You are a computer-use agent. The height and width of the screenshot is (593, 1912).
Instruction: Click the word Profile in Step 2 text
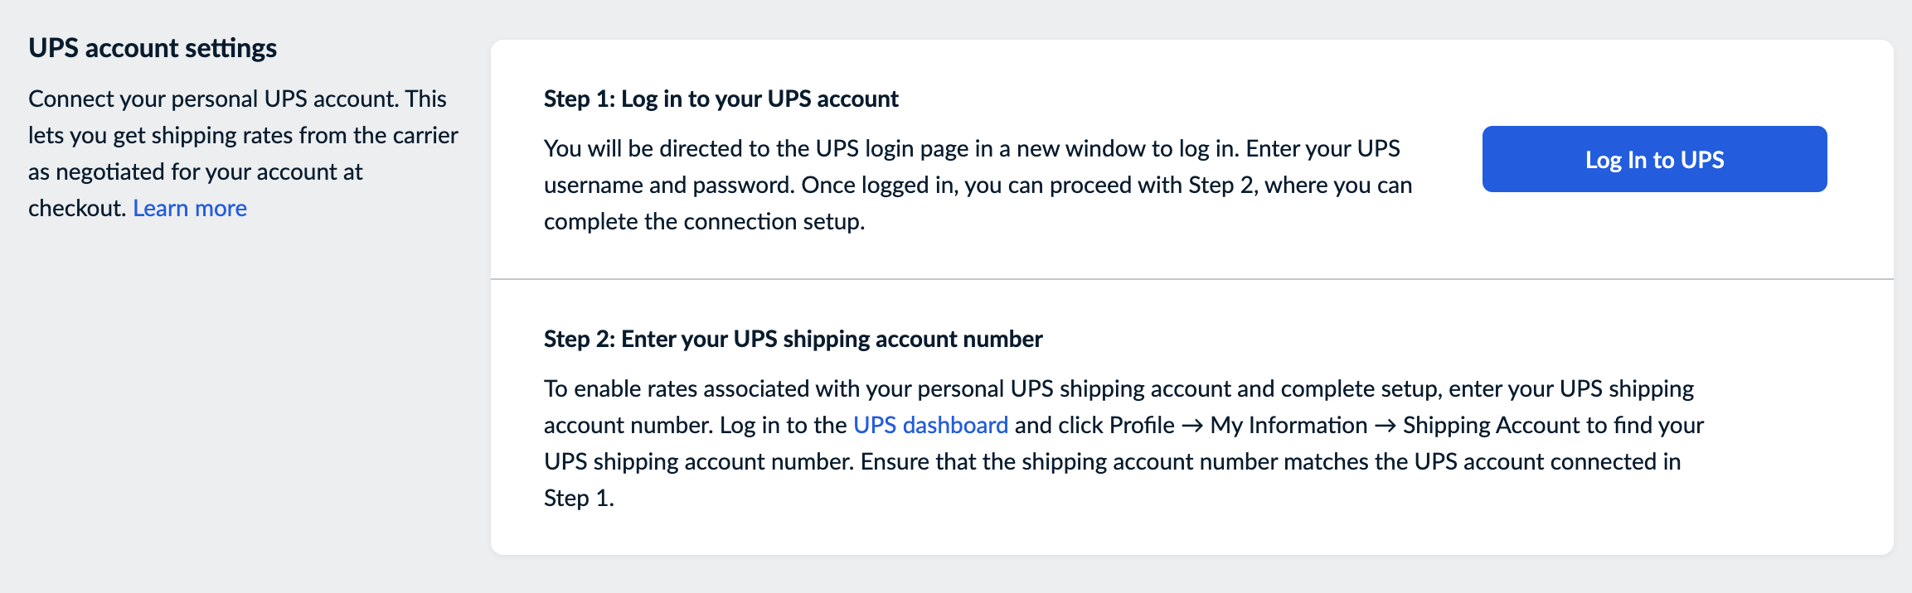pos(1141,425)
